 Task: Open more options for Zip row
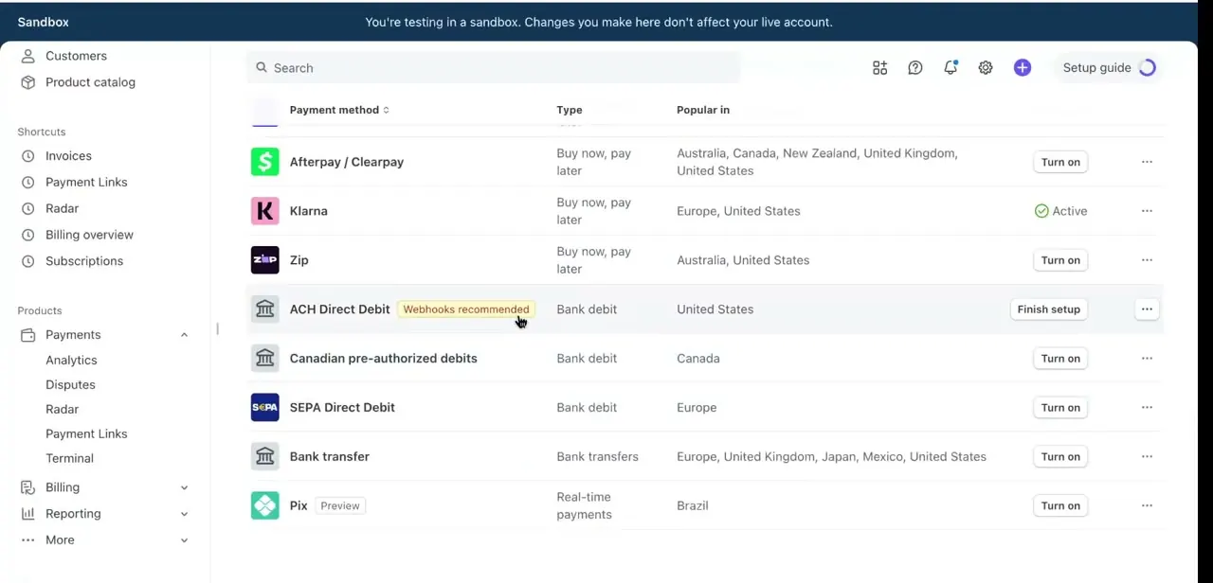pos(1147,260)
